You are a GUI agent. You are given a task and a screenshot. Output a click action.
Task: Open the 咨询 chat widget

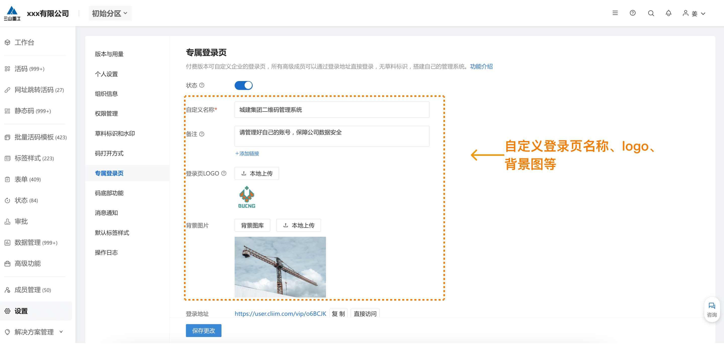(x=712, y=310)
